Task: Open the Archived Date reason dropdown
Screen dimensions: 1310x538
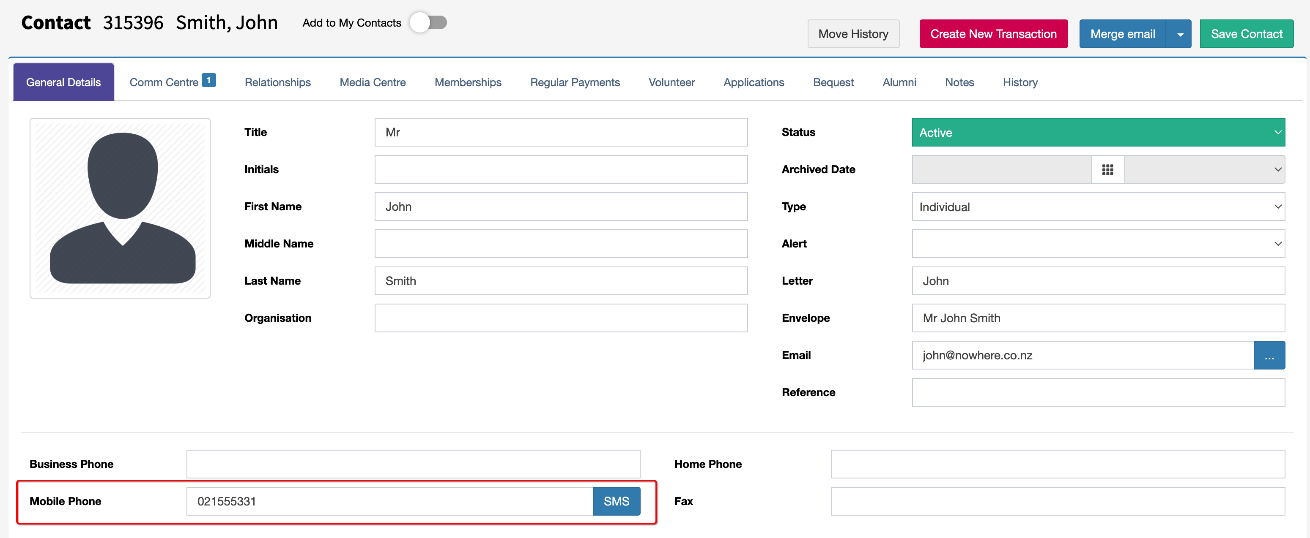Action: [1205, 170]
